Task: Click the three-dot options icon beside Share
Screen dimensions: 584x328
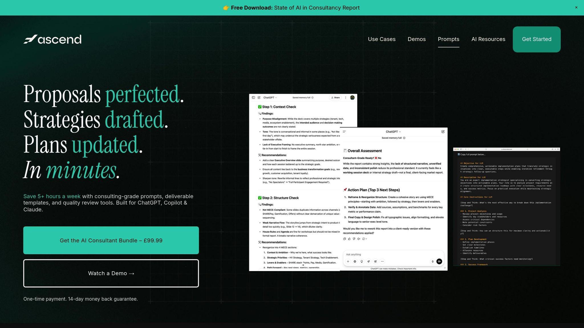Action: 346,98
